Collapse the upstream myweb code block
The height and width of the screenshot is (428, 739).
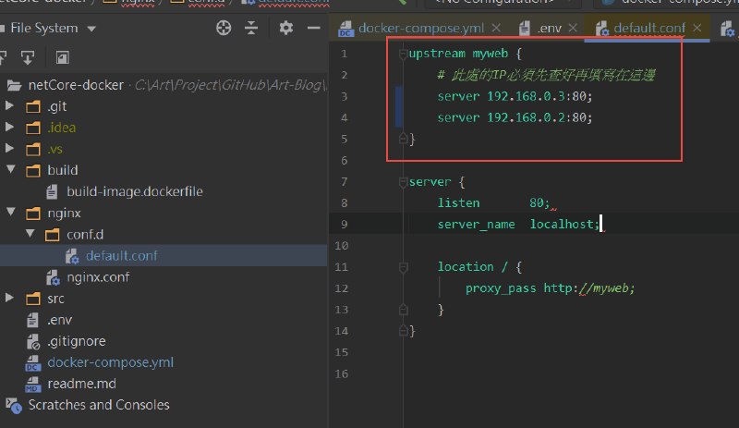(x=402, y=54)
